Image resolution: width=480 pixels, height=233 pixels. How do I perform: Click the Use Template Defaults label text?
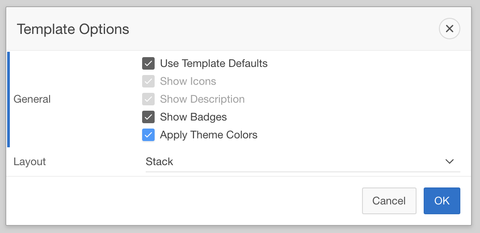click(x=214, y=63)
